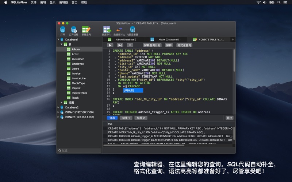Select the Employee table
Viewport: 292px width, 182px height.
click(x=79, y=64)
